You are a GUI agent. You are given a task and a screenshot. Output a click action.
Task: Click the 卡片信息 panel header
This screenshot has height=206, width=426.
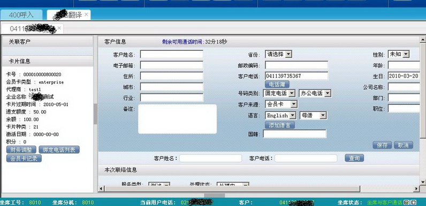coord(48,61)
